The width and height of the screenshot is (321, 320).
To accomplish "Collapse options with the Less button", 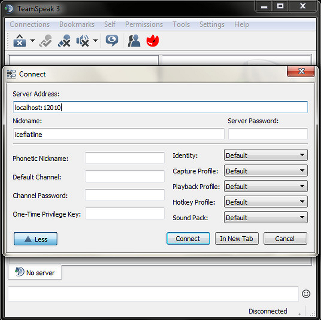I will pyautogui.click(x=35, y=239).
